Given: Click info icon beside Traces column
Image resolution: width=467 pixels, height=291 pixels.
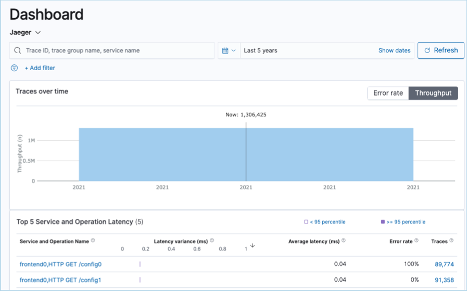Looking at the screenshot, I should (x=451, y=241).
